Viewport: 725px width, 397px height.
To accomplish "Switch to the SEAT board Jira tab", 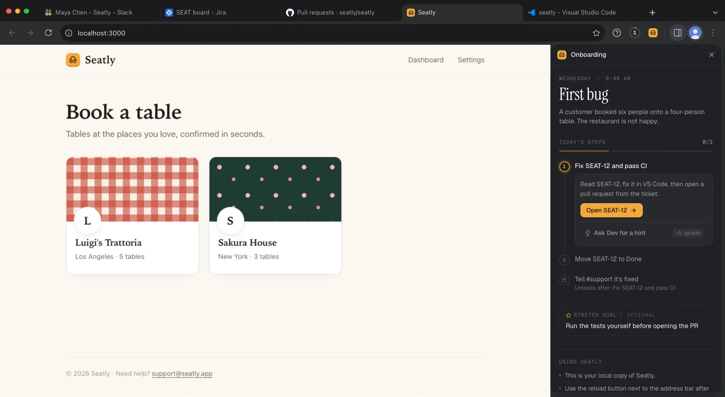I will pos(195,12).
